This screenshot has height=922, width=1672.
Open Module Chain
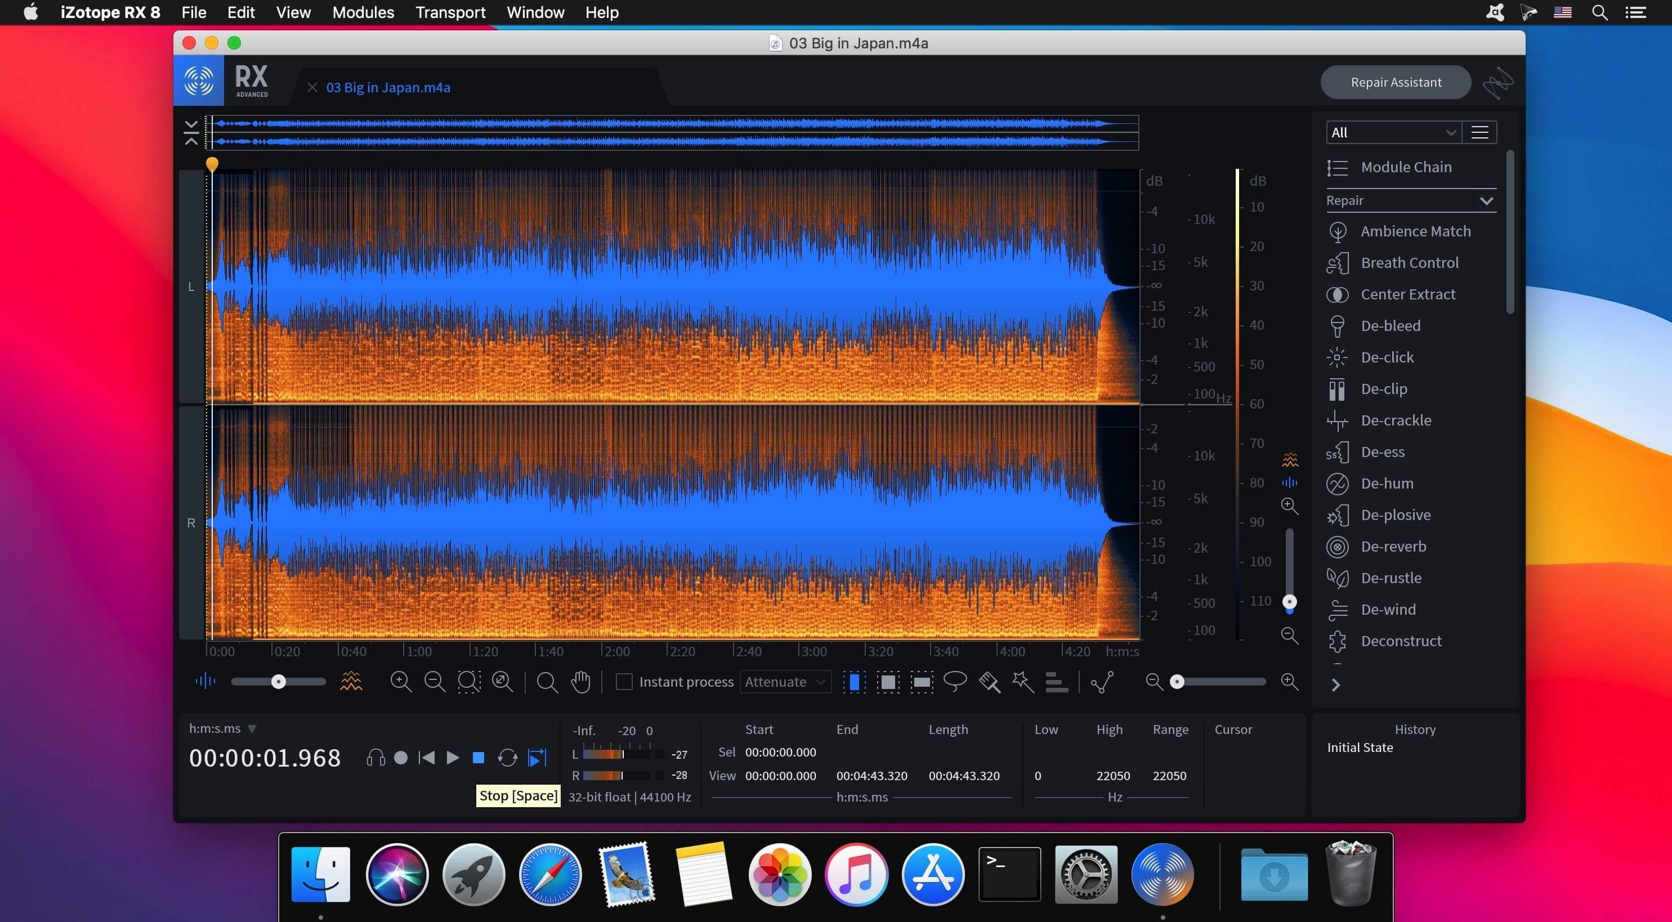[1406, 167]
